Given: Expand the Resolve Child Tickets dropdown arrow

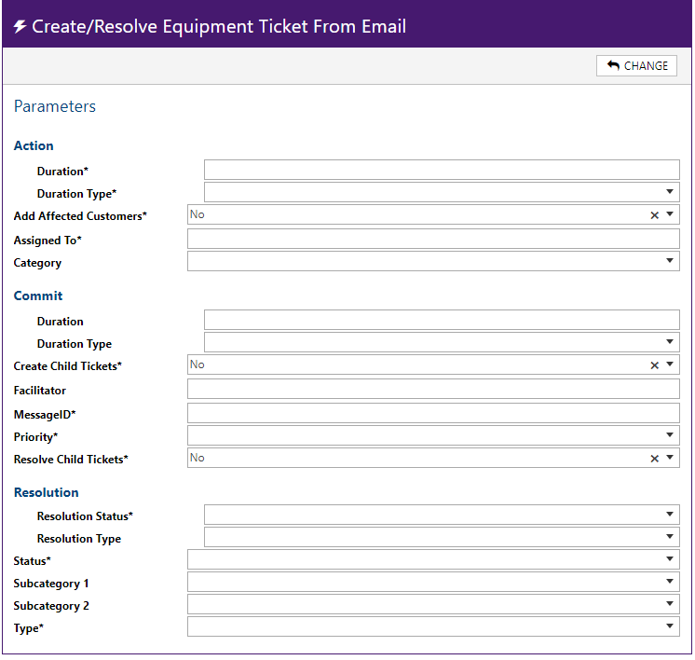Looking at the screenshot, I should point(670,458).
